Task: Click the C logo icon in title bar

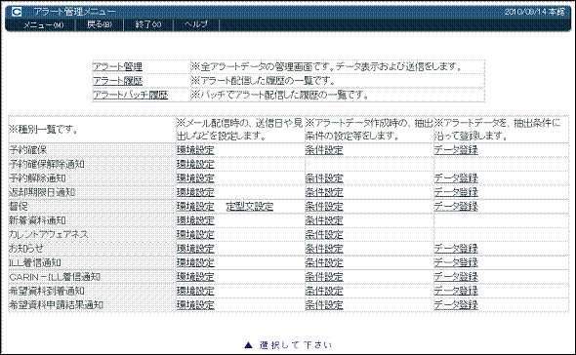Action: [17, 12]
